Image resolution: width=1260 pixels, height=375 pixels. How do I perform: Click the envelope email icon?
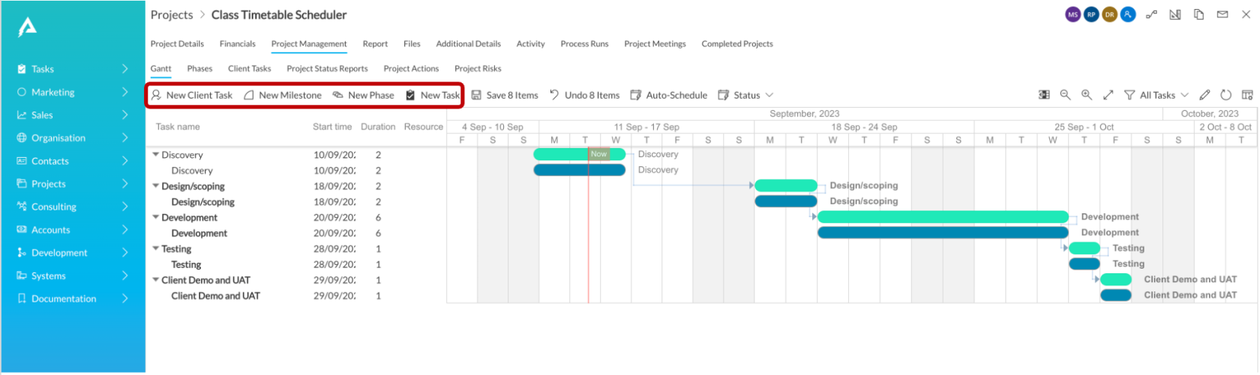(x=1222, y=14)
